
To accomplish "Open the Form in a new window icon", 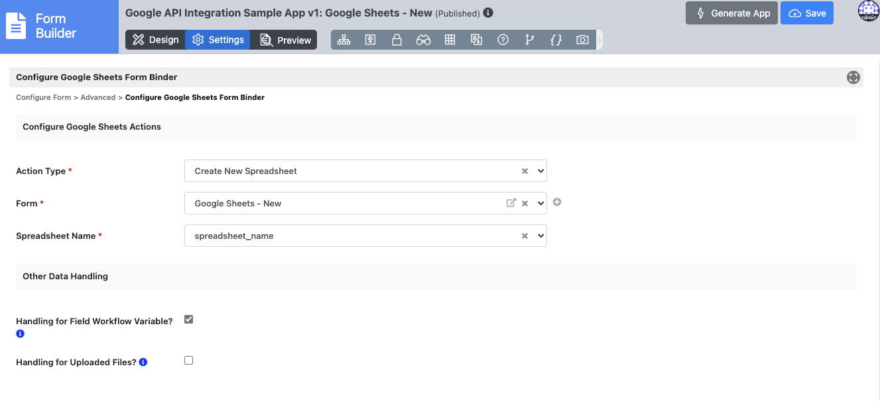I will pos(511,203).
